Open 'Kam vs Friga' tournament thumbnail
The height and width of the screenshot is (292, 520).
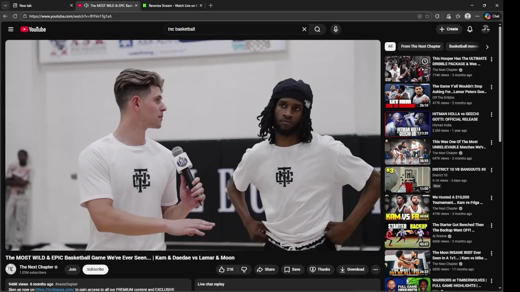(x=407, y=207)
